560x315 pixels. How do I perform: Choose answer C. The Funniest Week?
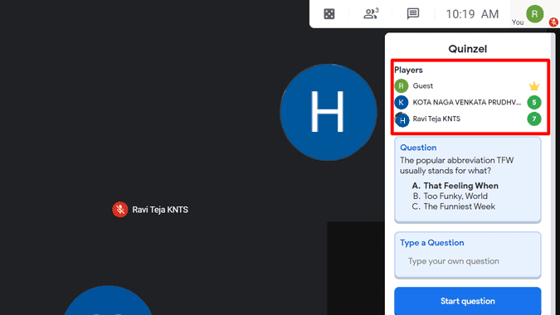(454, 206)
